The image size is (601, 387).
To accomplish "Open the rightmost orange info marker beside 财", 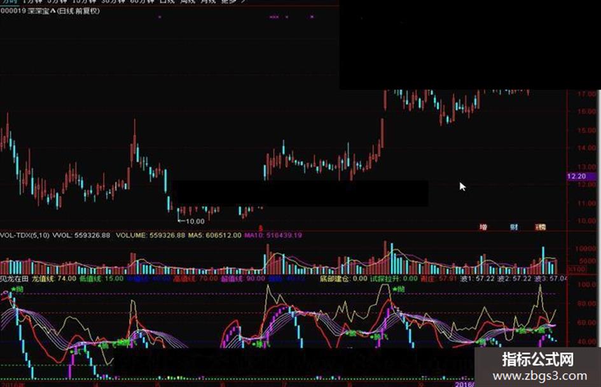I will pos(541,227).
